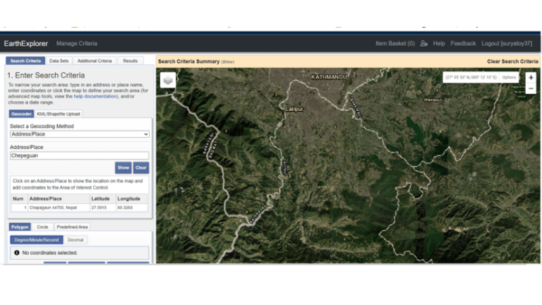
Task: Click the Show address button
Action: coord(123,168)
